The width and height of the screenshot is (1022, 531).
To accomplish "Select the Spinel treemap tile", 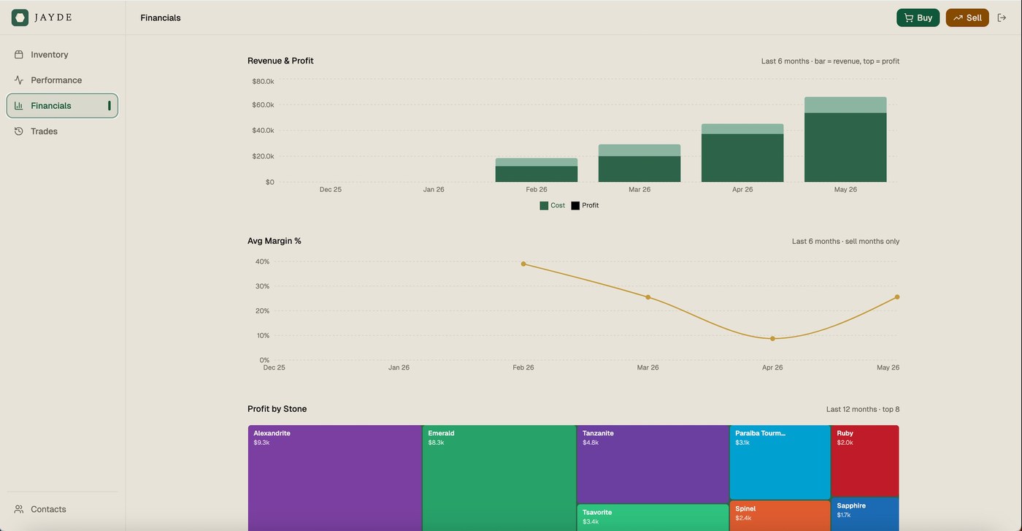I will [x=780, y=516].
